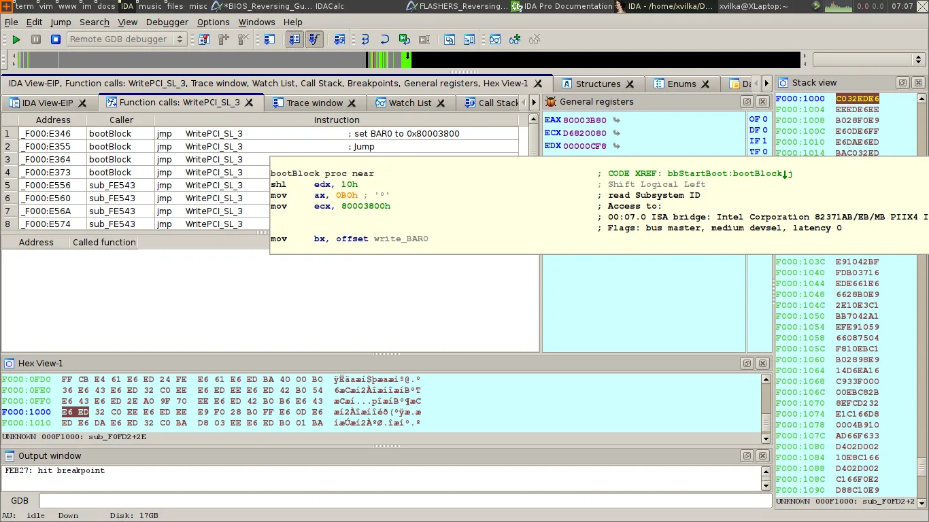Continue process execution with green play icon

(x=16, y=39)
